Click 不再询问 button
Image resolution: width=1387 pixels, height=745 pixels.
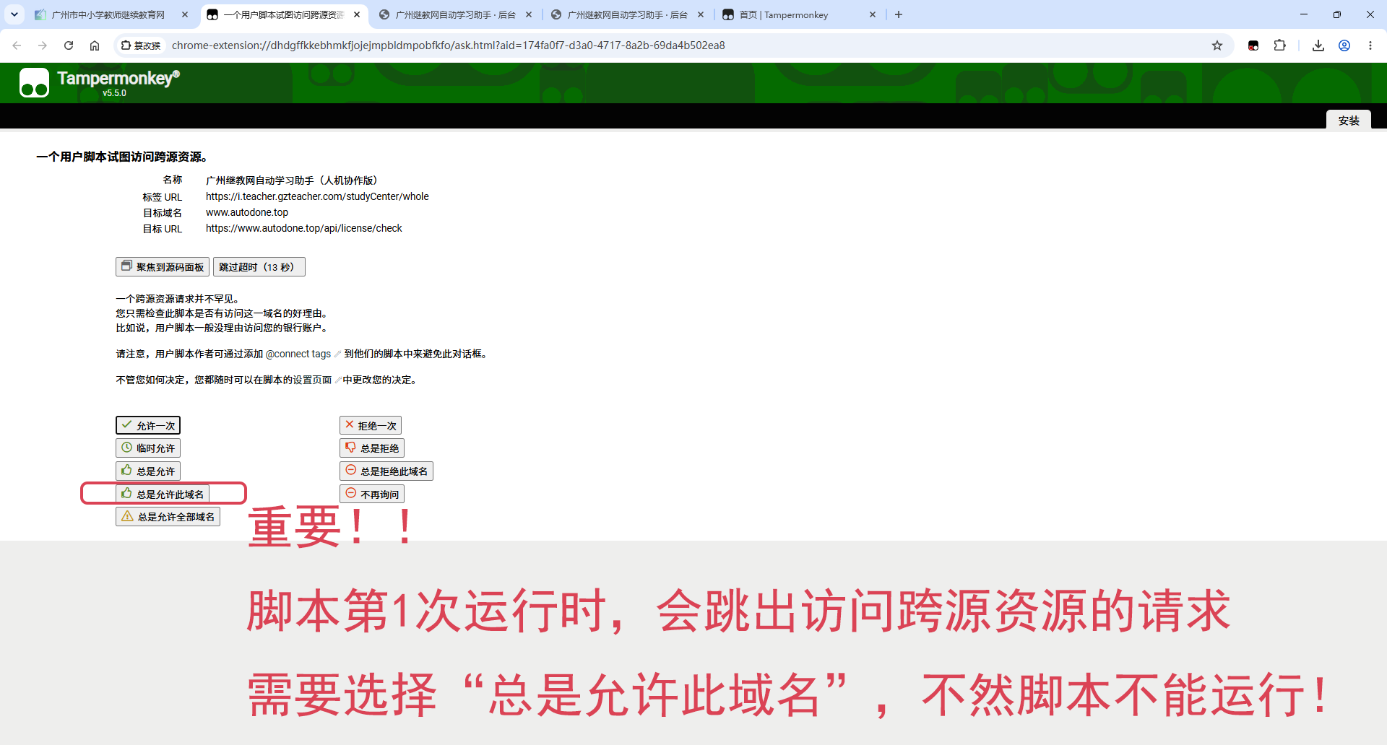coord(372,495)
